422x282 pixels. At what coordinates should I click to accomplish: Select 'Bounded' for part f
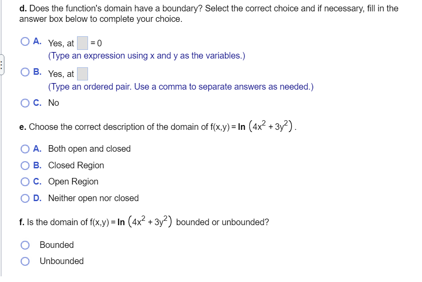(x=25, y=245)
